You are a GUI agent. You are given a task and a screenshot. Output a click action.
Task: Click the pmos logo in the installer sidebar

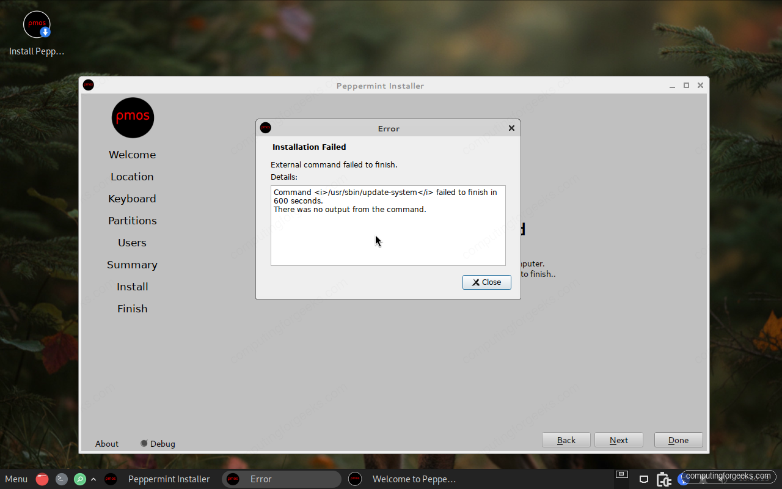point(133,117)
